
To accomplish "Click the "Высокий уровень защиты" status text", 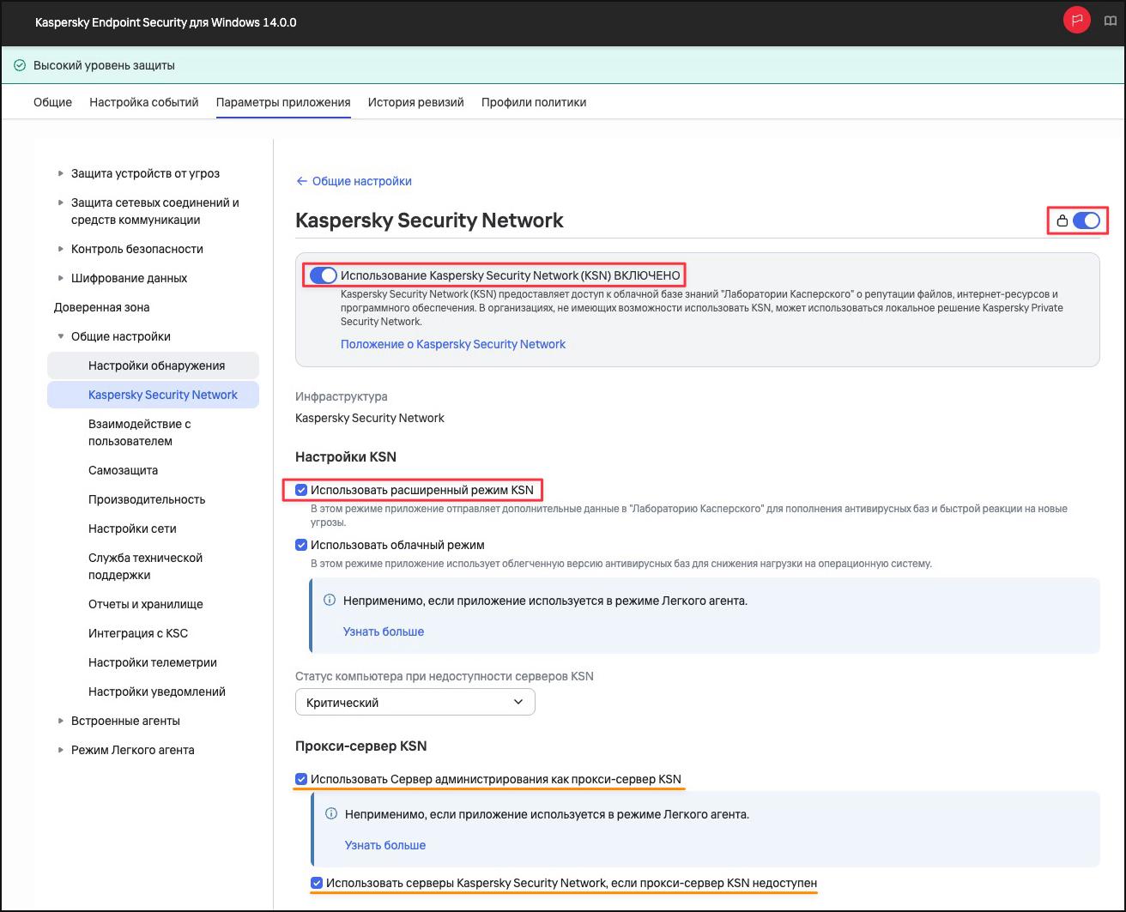I will tap(104, 65).
